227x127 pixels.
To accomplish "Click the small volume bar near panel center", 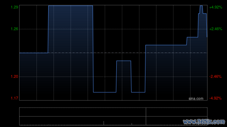I will tap(104, 123).
